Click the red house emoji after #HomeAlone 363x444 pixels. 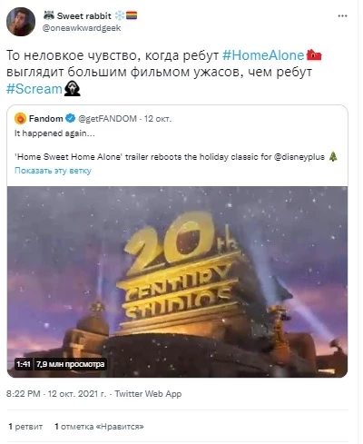[314, 55]
